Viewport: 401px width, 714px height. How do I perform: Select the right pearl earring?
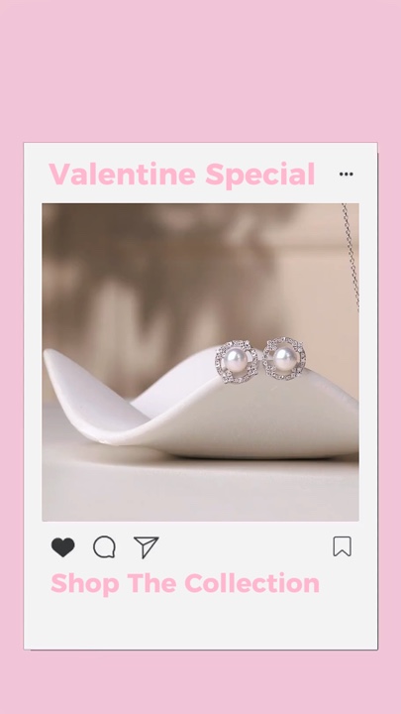284,359
